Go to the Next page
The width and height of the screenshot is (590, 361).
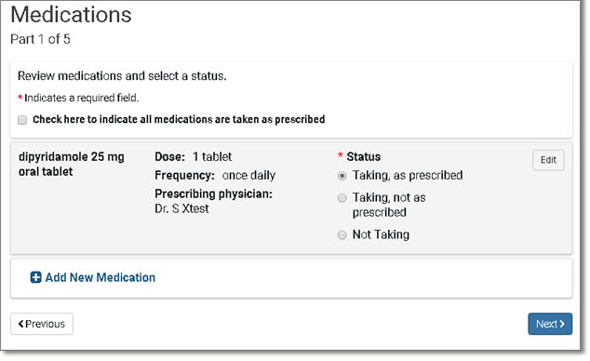click(x=550, y=324)
